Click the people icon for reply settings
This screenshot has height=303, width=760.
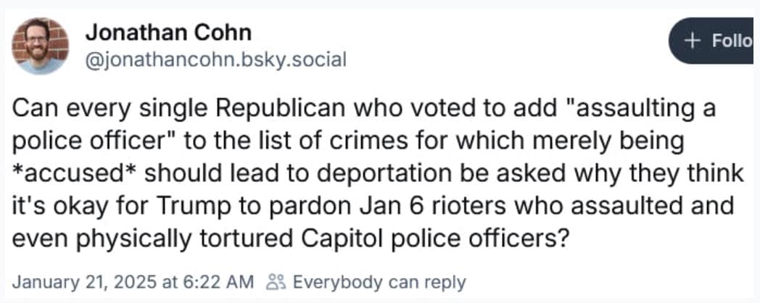pyautogui.click(x=276, y=281)
